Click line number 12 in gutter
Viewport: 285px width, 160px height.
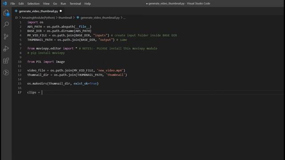tap(20, 70)
